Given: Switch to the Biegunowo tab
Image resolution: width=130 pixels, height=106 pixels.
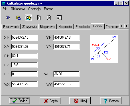Looking at the screenshot, I should (x=47, y=27).
